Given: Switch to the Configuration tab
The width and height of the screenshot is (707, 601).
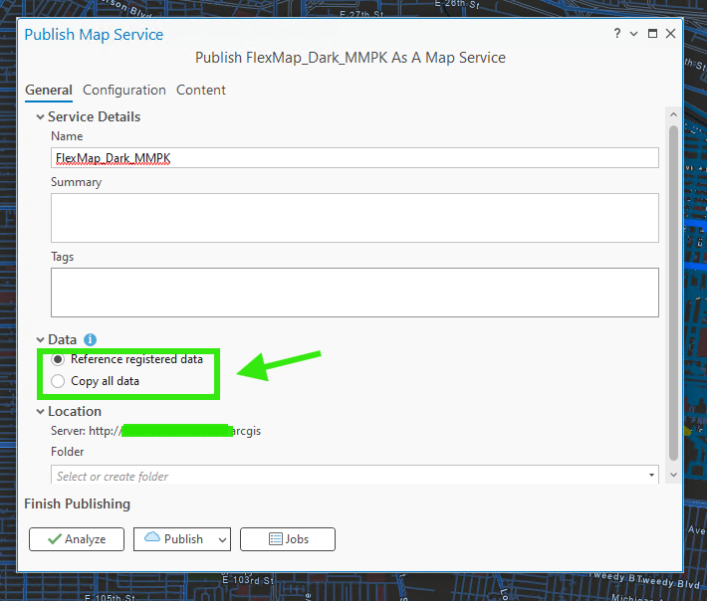Looking at the screenshot, I should pos(124,90).
